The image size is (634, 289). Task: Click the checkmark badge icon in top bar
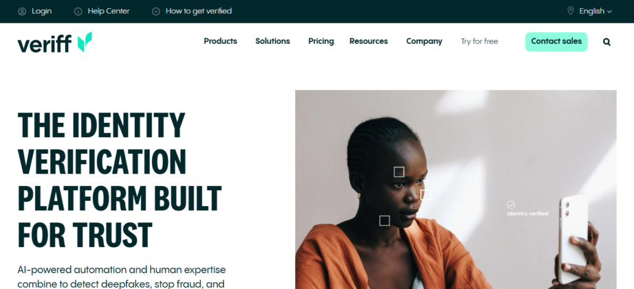155,11
